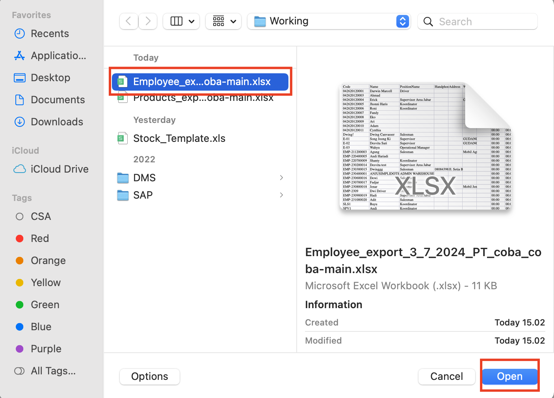Open the Working folder location popup

click(329, 21)
